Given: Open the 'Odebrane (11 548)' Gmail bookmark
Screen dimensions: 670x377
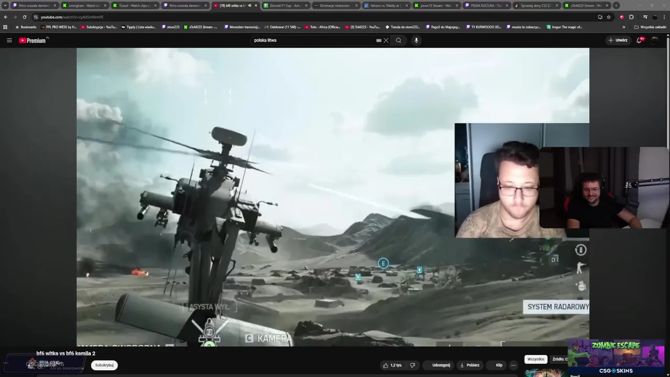Looking at the screenshot, I should pos(283,27).
